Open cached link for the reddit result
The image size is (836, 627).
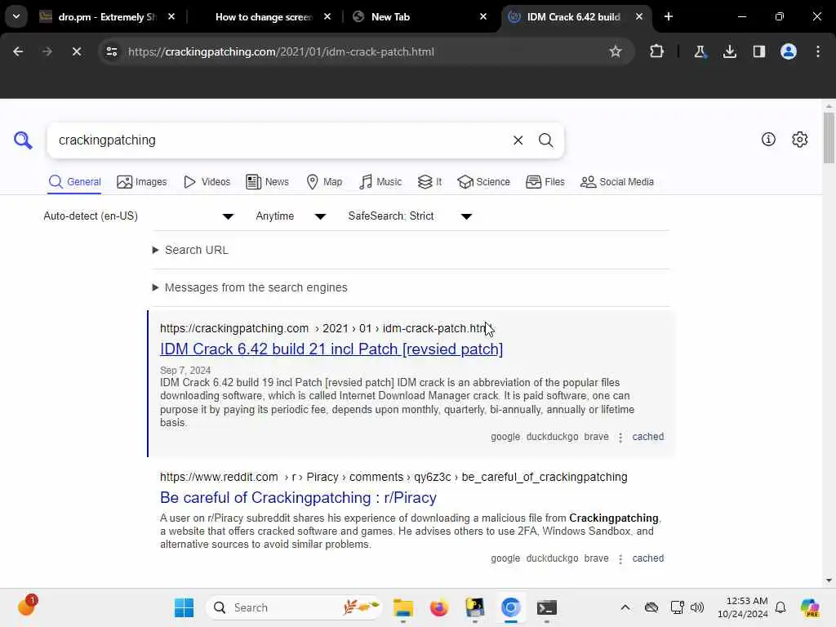click(647, 558)
